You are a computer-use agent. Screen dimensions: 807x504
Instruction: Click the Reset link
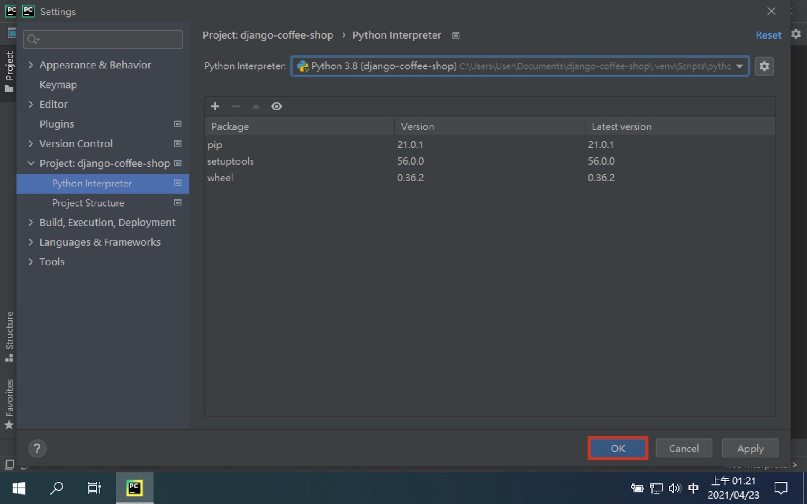(768, 35)
